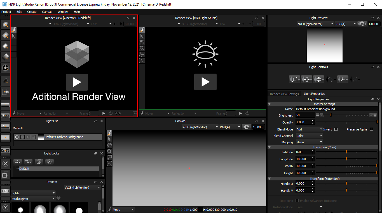Open Mapping dropdown showing Planar
Screen dimensions: 382x213
pyautogui.click(x=309, y=142)
